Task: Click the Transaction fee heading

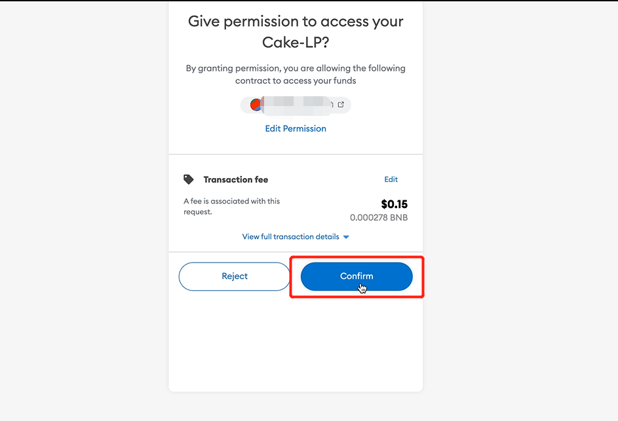Action: (x=236, y=179)
